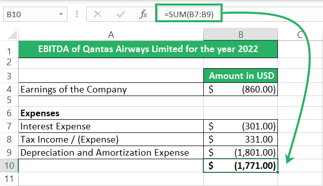
Task: Click the 'Amount in USD' header cell
Action: coord(240,75)
